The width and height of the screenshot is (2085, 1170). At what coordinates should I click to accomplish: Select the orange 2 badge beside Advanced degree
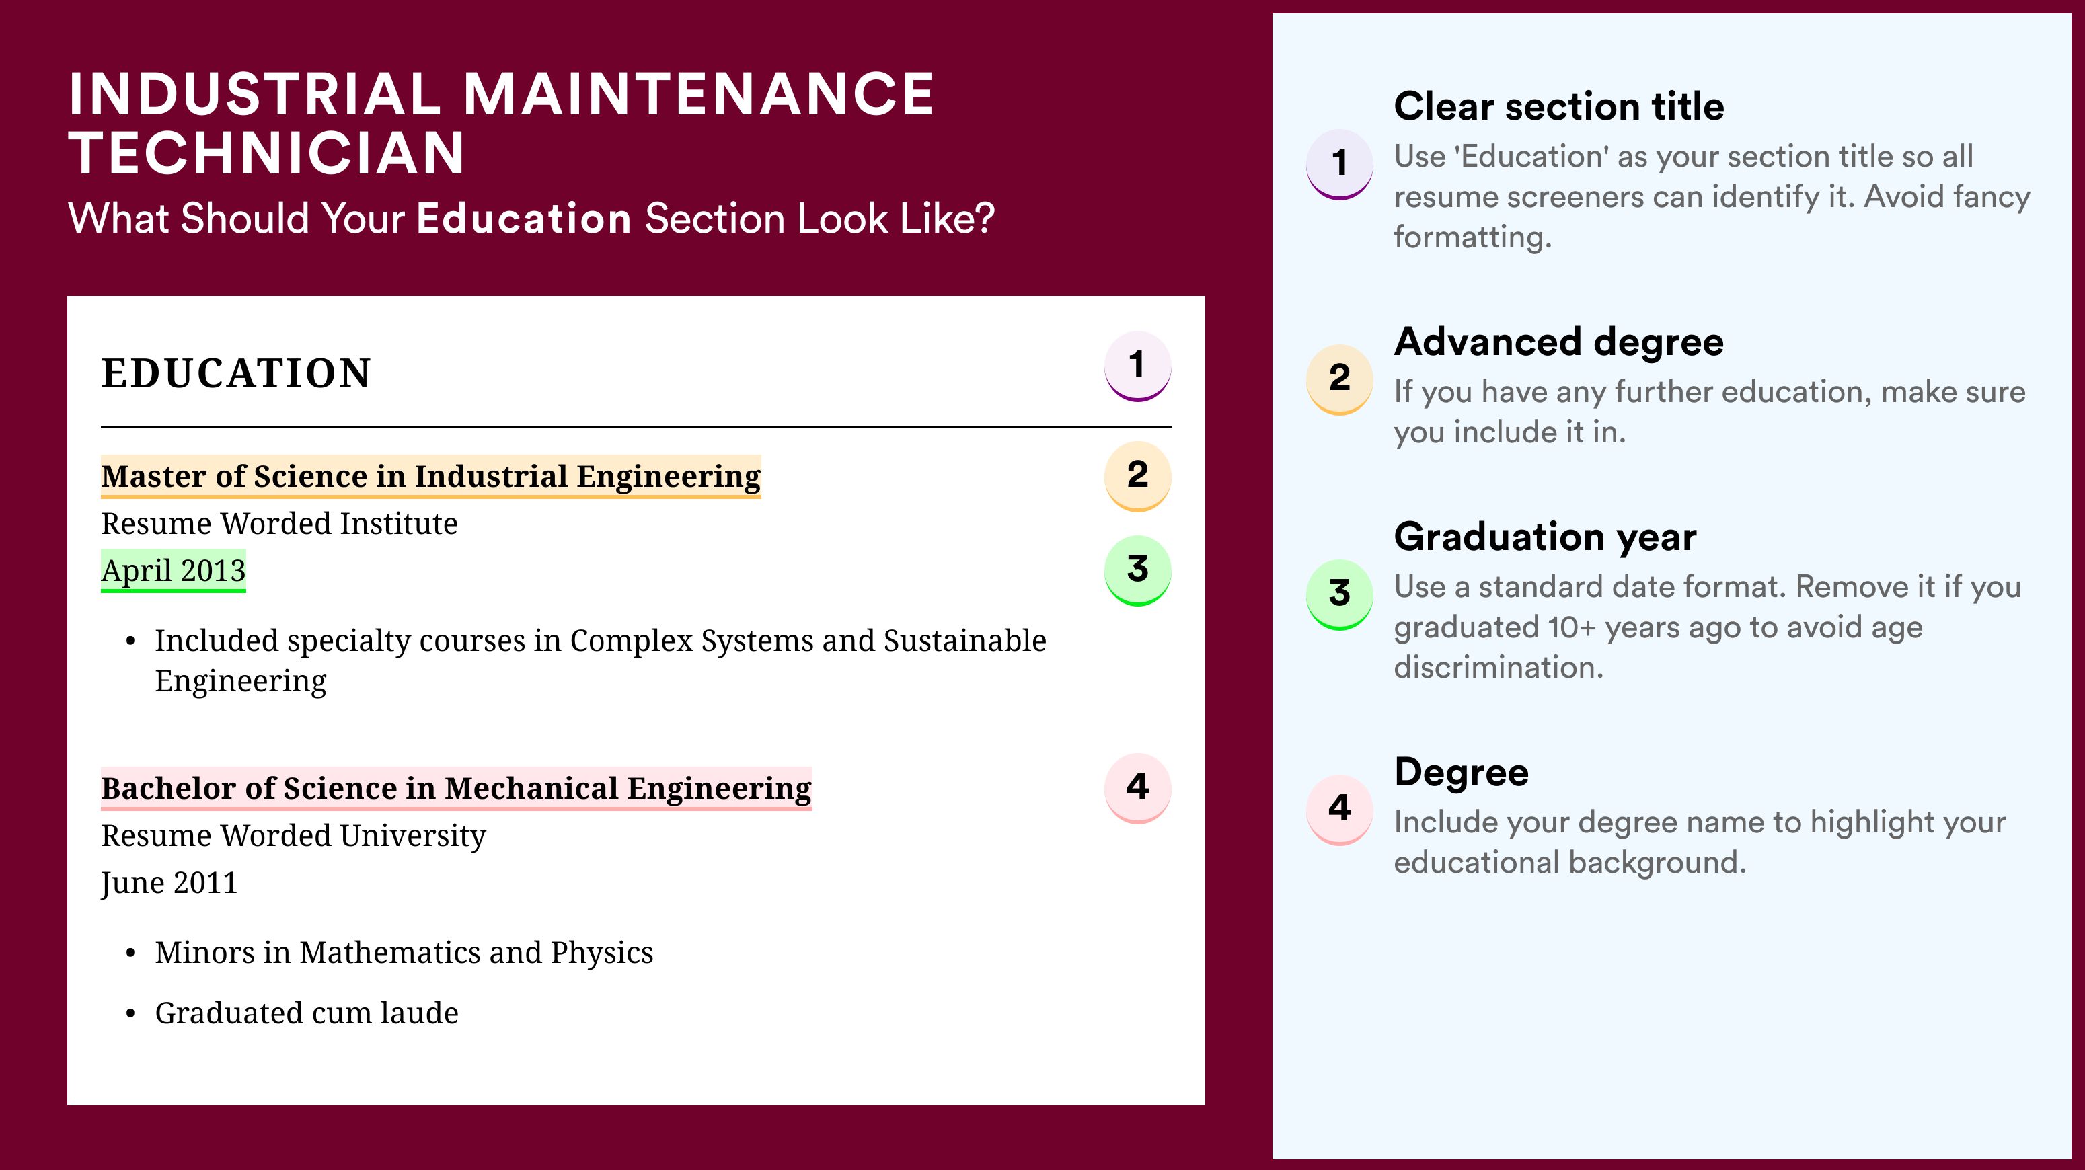[1340, 379]
